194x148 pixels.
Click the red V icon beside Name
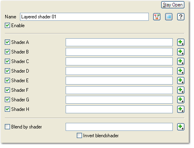point(157,17)
